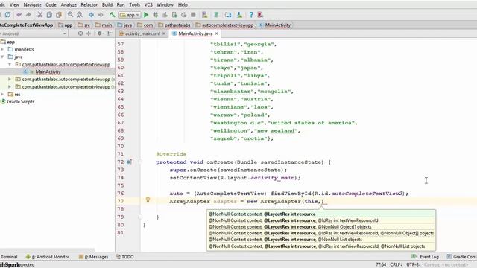The width and height of the screenshot is (477, 268).
Task: Click the Project Structure icon in toolbar
Action: coord(228,15)
